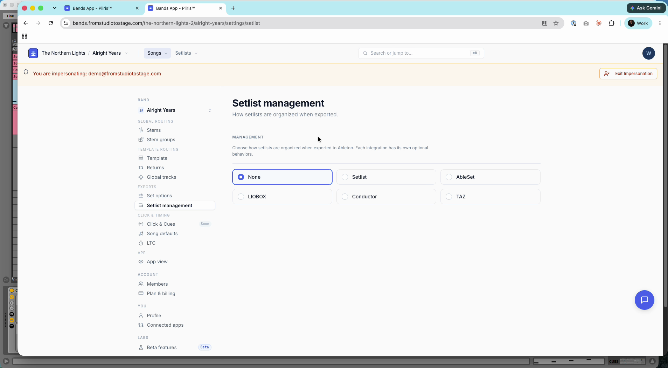
Task: Go to Template routing settings
Action: tap(175, 158)
